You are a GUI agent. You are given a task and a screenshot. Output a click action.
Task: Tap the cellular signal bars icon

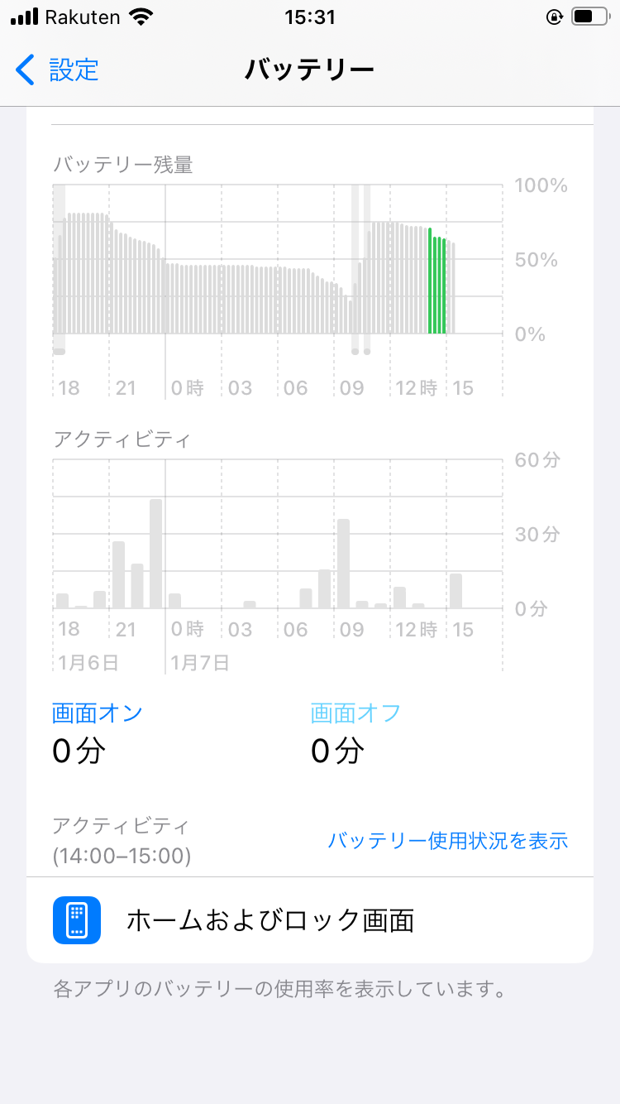[x=25, y=17]
